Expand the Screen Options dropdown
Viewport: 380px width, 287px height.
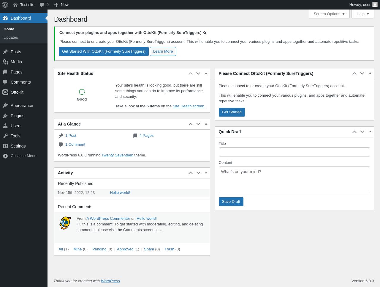(329, 14)
